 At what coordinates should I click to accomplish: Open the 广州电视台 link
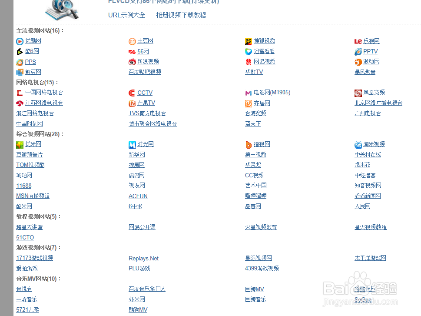pos(368,113)
